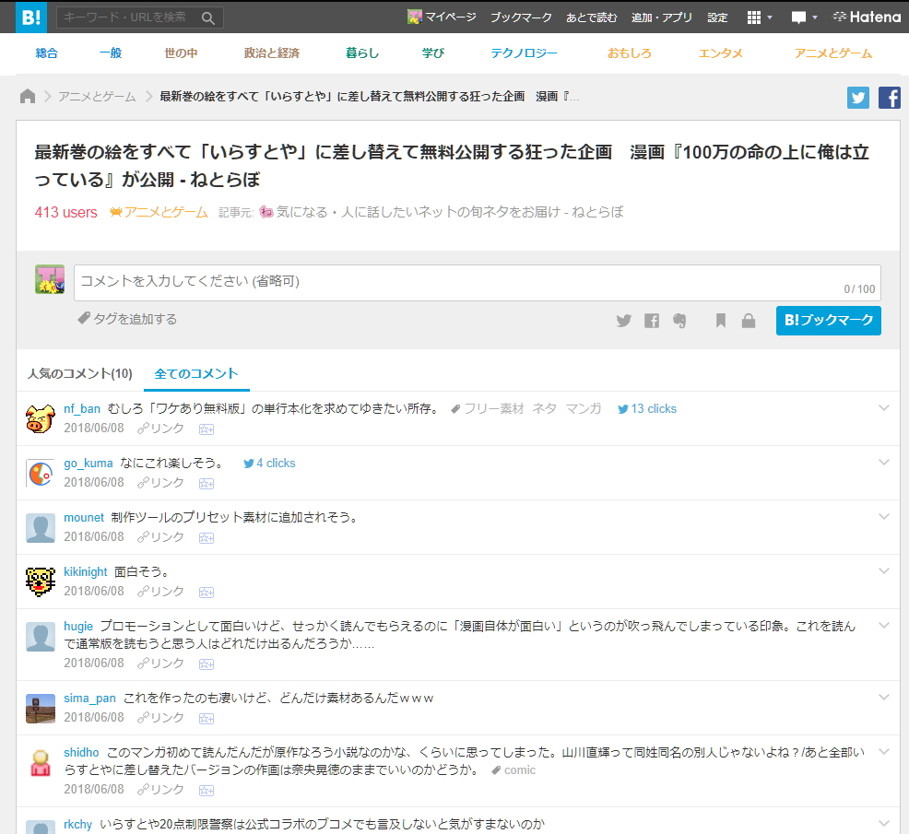Open おもしろ category
Image resolution: width=909 pixels, height=834 pixels.
pos(630,53)
